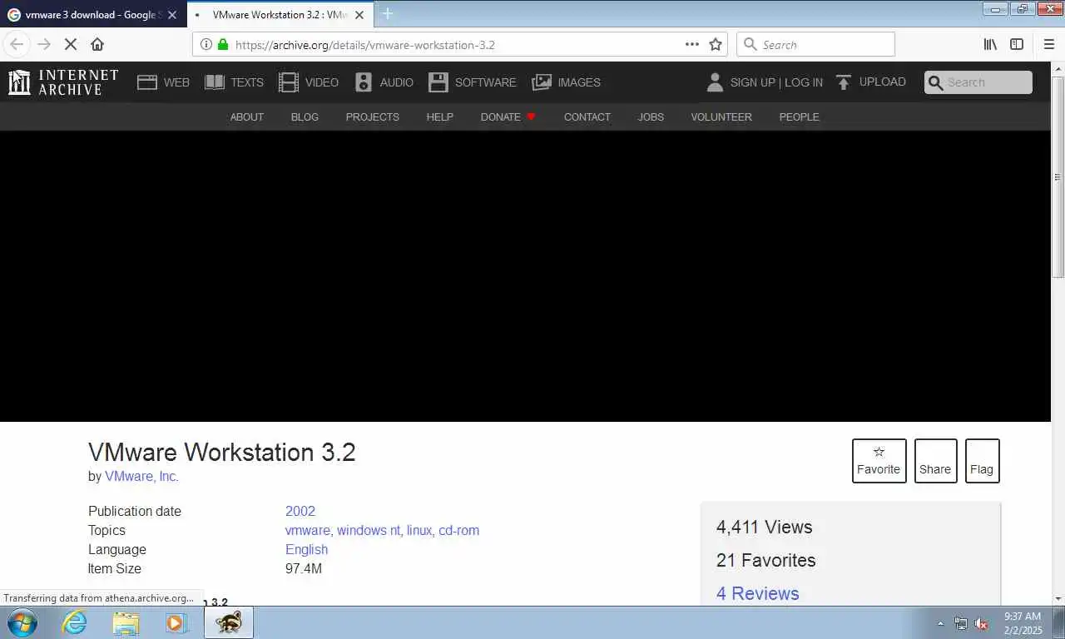
Task: Click the English language link
Action: point(307,550)
